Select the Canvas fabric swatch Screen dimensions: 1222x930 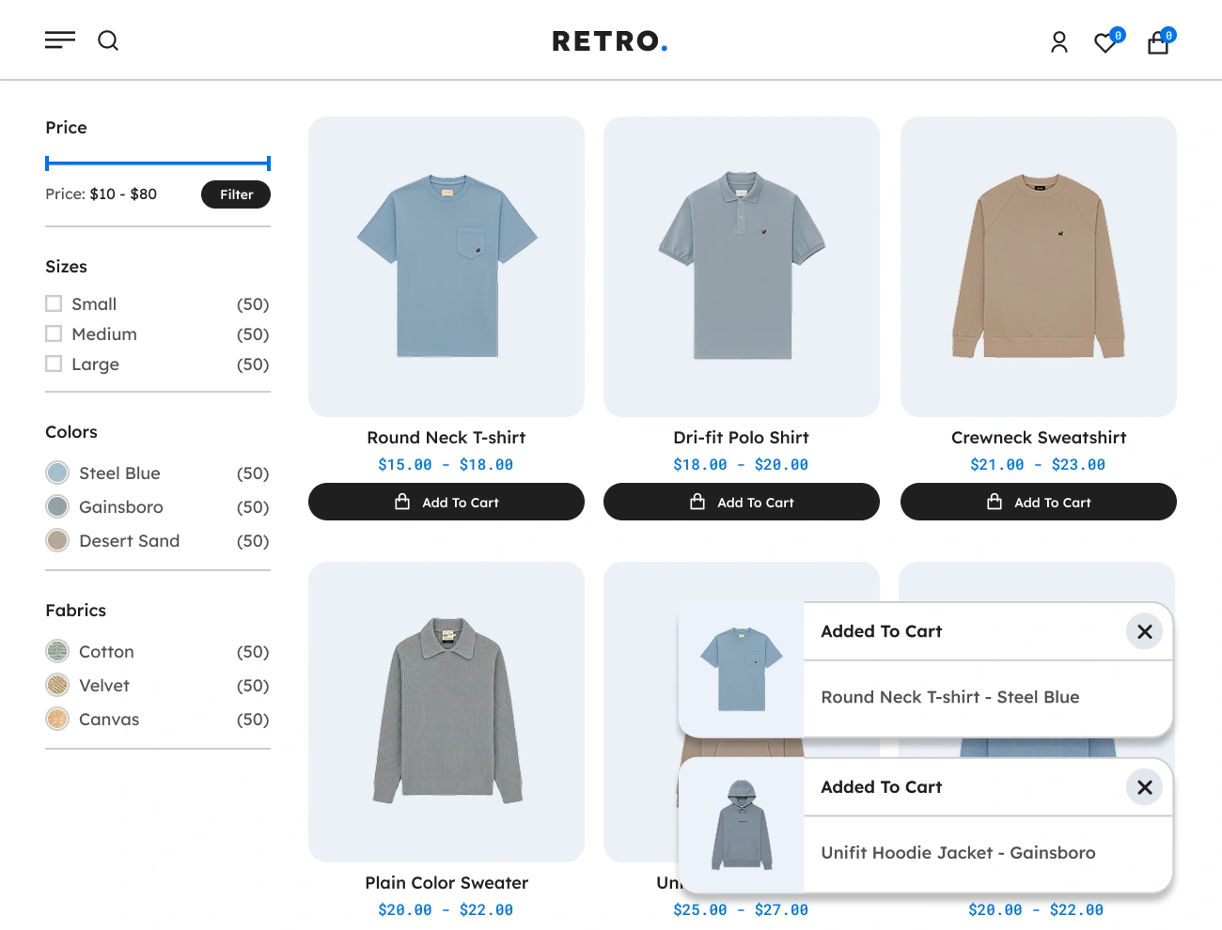click(x=57, y=719)
